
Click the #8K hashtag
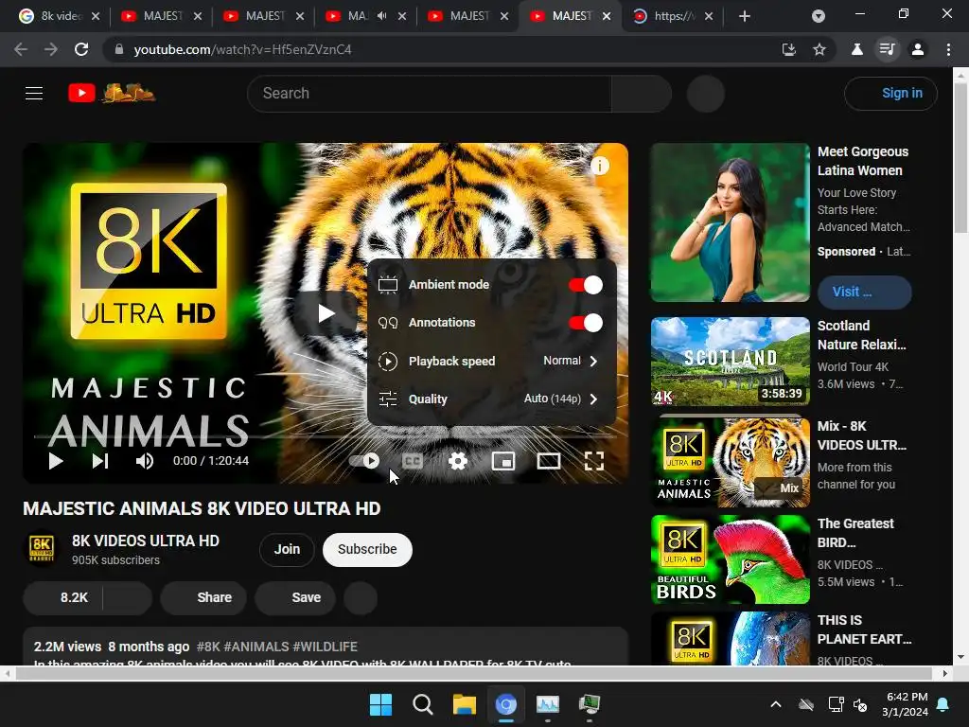[x=208, y=647]
